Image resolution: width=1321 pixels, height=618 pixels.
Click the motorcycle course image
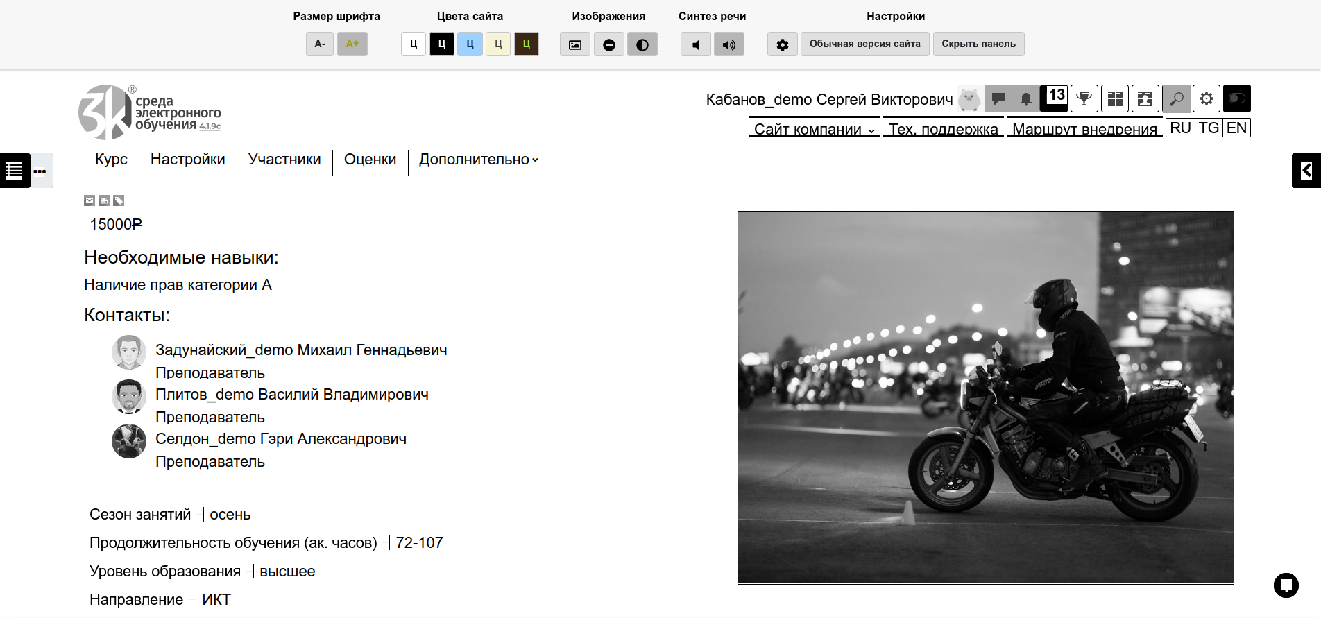(x=986, y=398)
